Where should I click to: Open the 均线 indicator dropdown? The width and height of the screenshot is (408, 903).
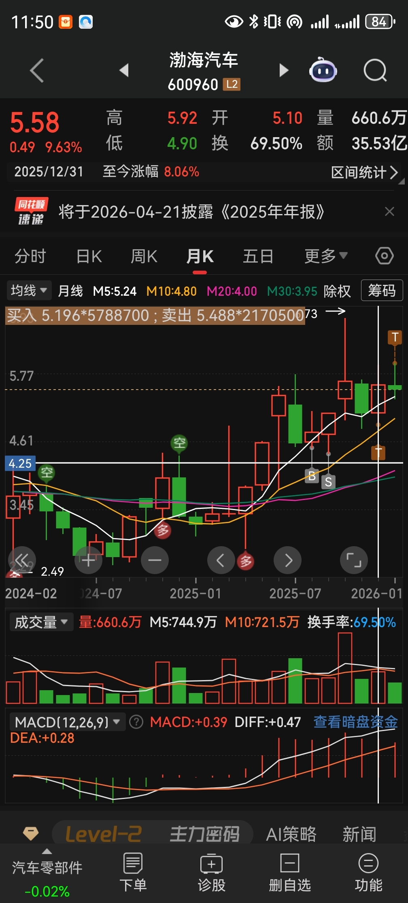[29, 290]
